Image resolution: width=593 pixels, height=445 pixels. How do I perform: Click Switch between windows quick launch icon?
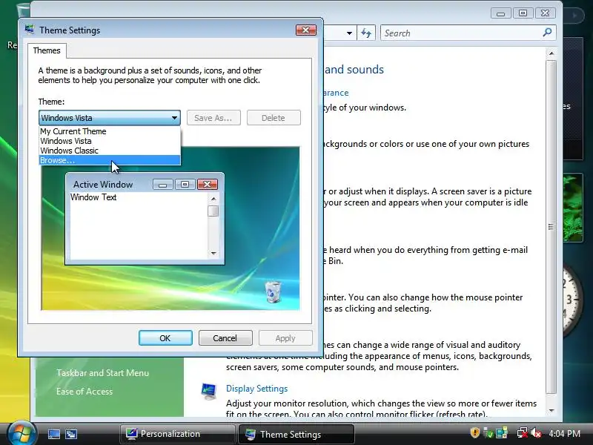coord(71,434)
